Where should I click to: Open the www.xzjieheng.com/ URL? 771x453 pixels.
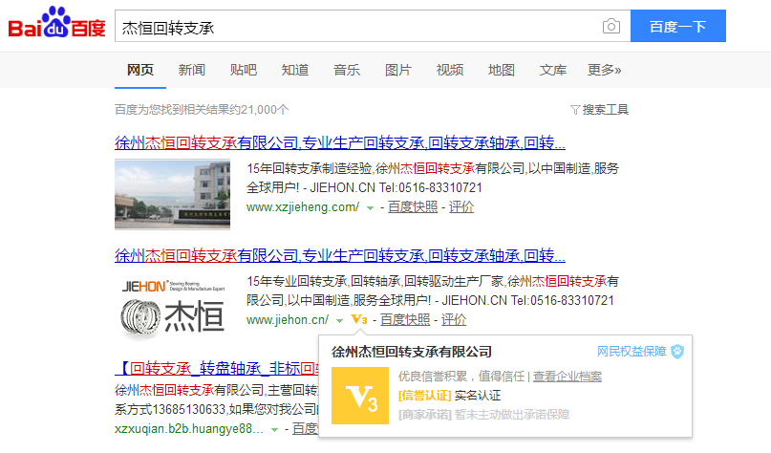tap(303, 207)
